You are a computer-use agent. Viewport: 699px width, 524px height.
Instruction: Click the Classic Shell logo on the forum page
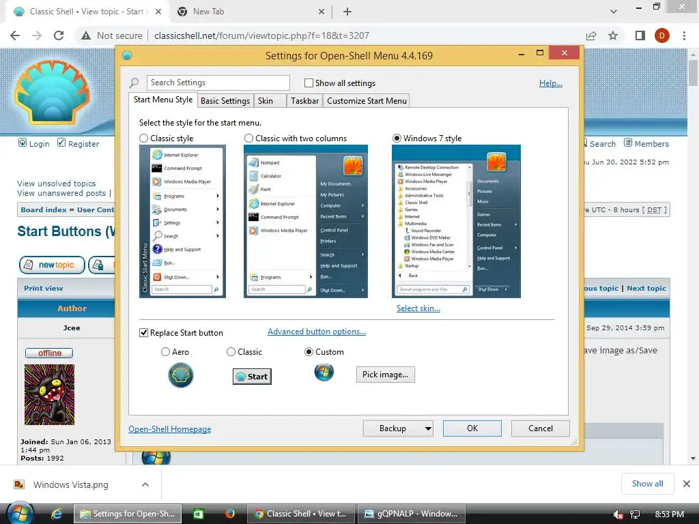pyautogui.click(x=52, y=92)
